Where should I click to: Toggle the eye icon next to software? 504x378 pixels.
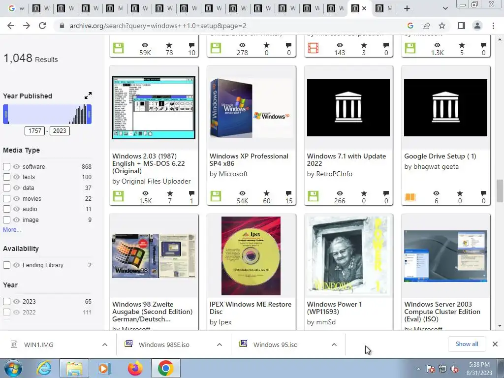point(16,166)
